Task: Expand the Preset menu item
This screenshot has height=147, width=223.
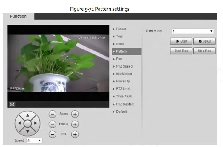Action: (121, 29)
